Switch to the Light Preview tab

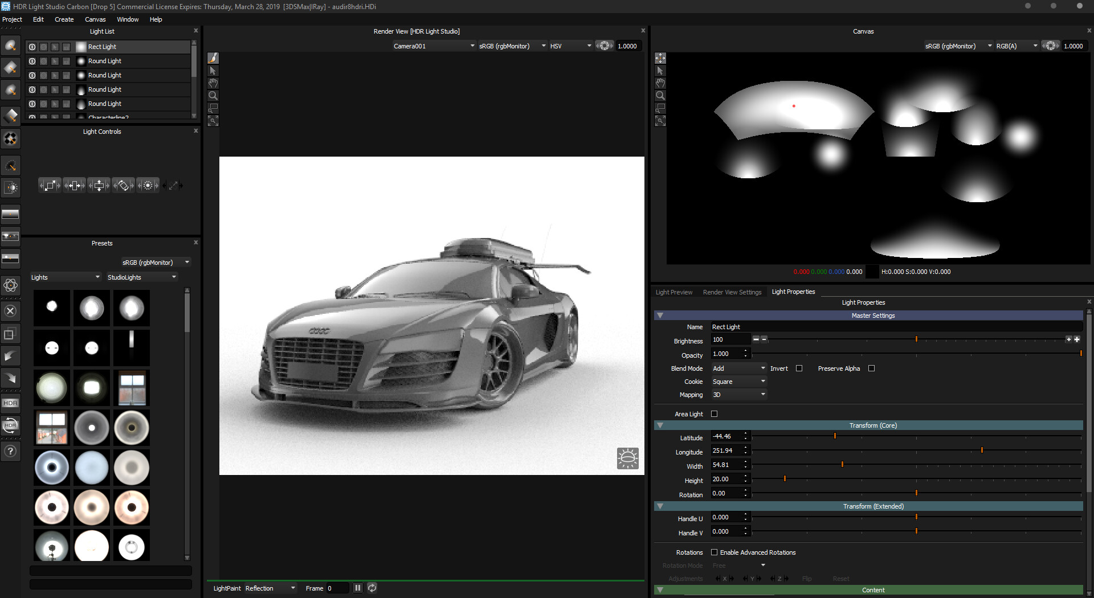674,292
